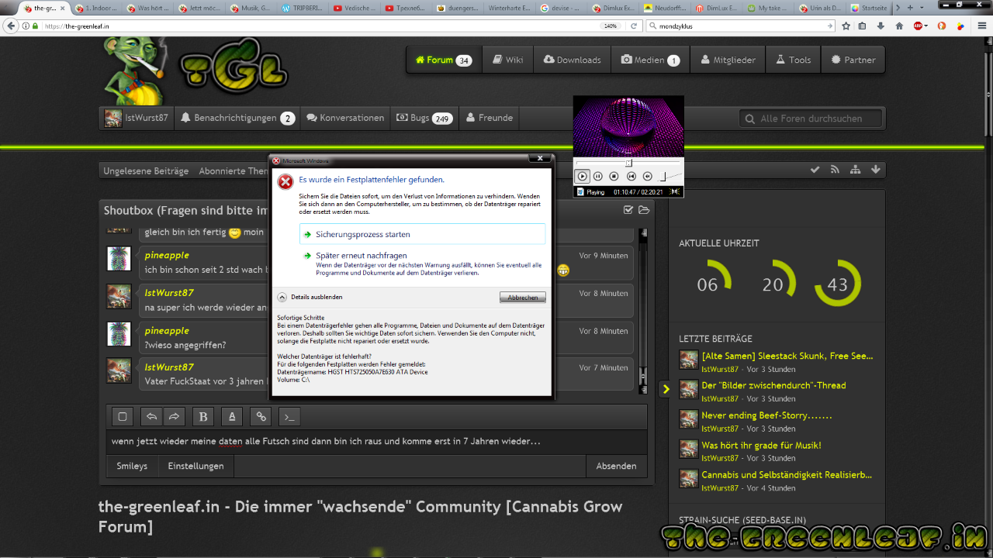Image resolution: width=993 pixels, height=558 pixels.
Task: Pause the media player playback
Action: tap(598, 177)
